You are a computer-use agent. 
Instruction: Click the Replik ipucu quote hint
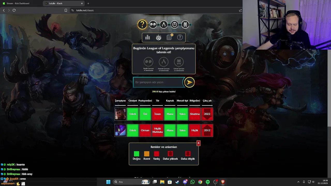[148, 62]
